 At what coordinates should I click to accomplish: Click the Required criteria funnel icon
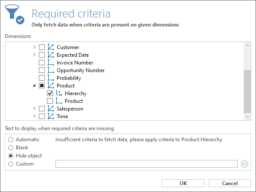pos(15,15)
